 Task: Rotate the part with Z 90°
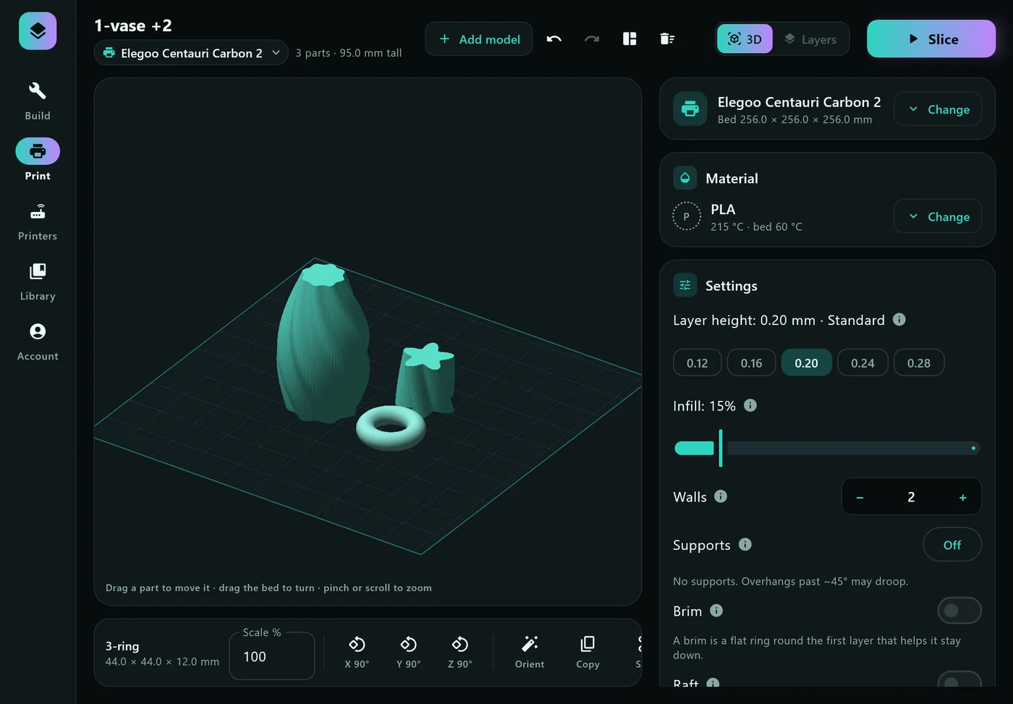pos(459,652)
